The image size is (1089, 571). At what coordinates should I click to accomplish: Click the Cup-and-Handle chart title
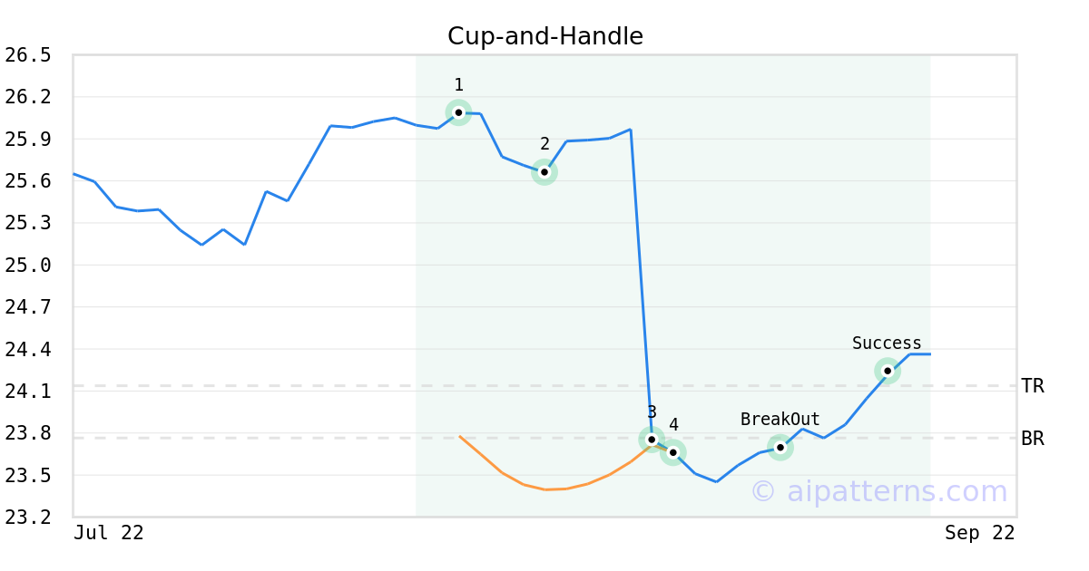point(545,36)
